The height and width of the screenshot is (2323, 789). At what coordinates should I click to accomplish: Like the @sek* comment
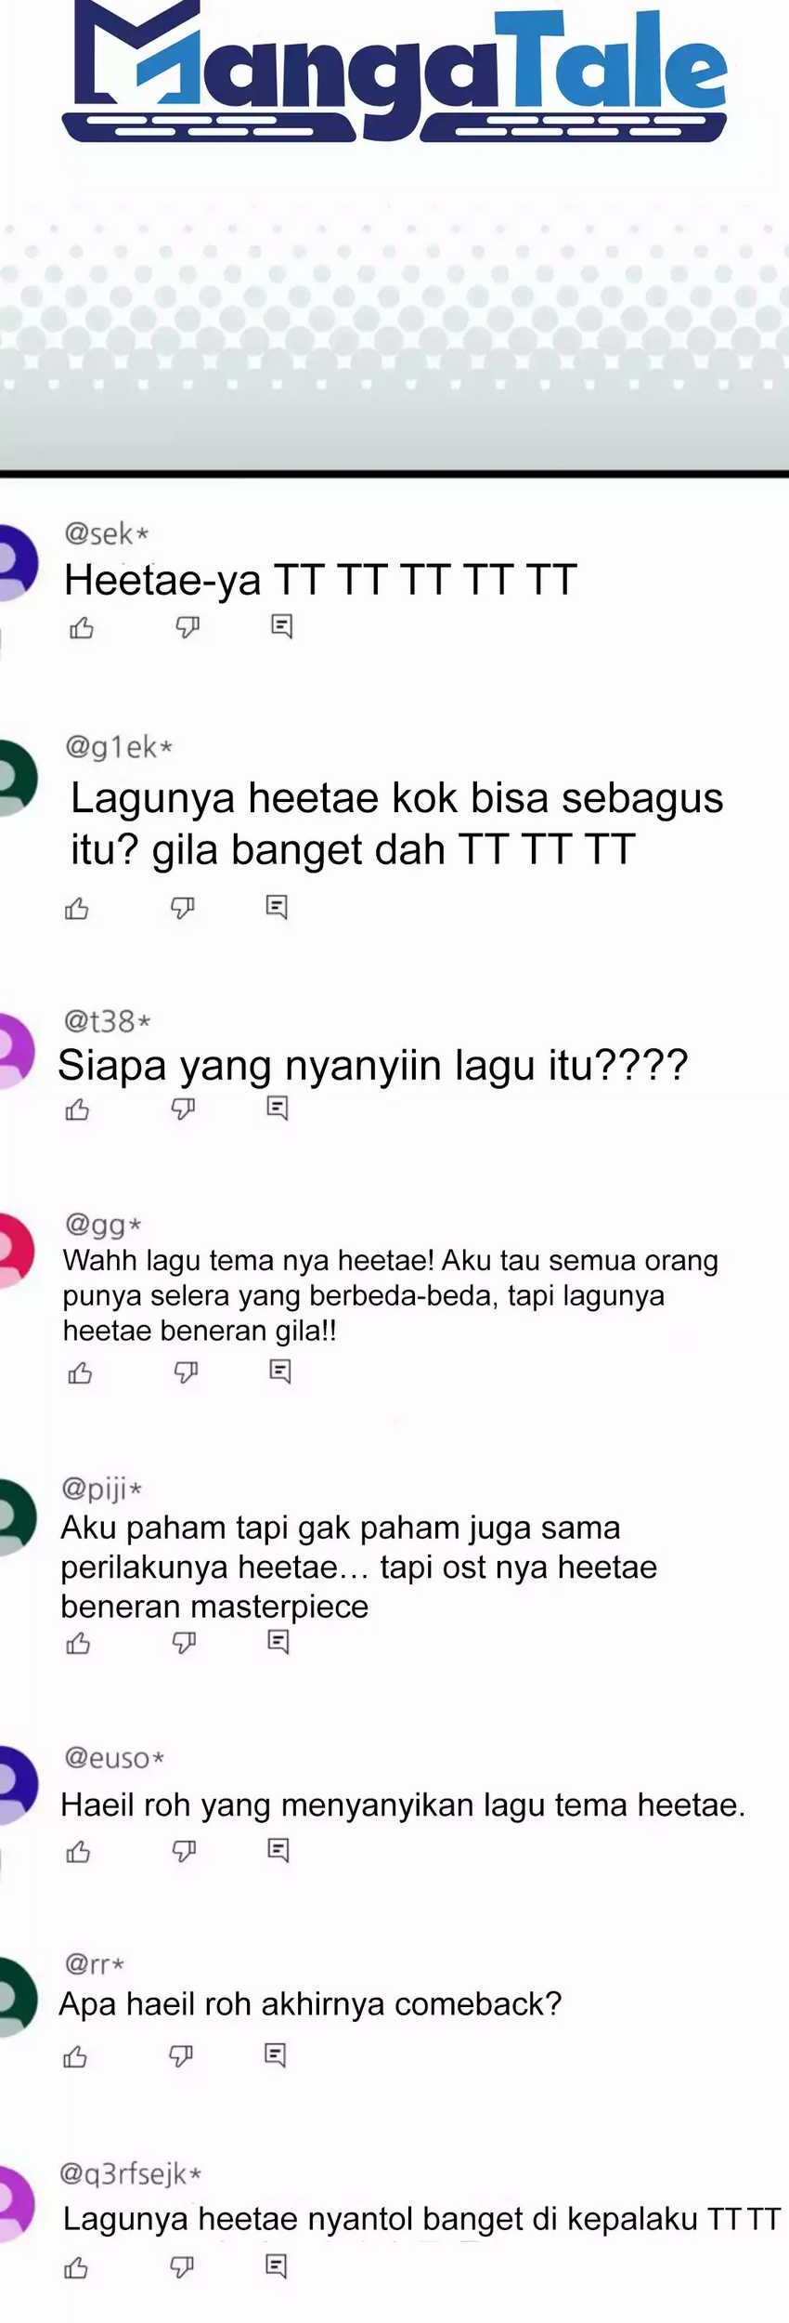(x=82, y=628)
